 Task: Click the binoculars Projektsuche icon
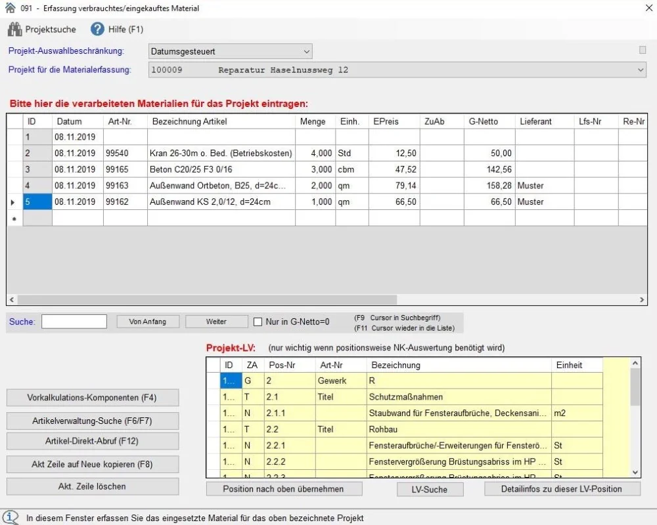pos(15,29)
